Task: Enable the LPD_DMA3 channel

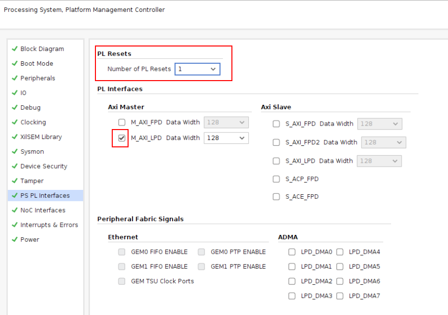Action: pyautogui.click(x=292, y=296)
